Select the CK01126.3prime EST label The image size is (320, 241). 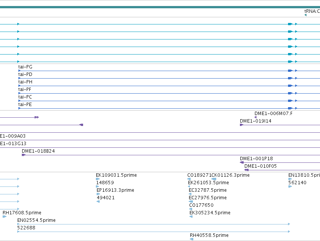[x=231, y=175]
